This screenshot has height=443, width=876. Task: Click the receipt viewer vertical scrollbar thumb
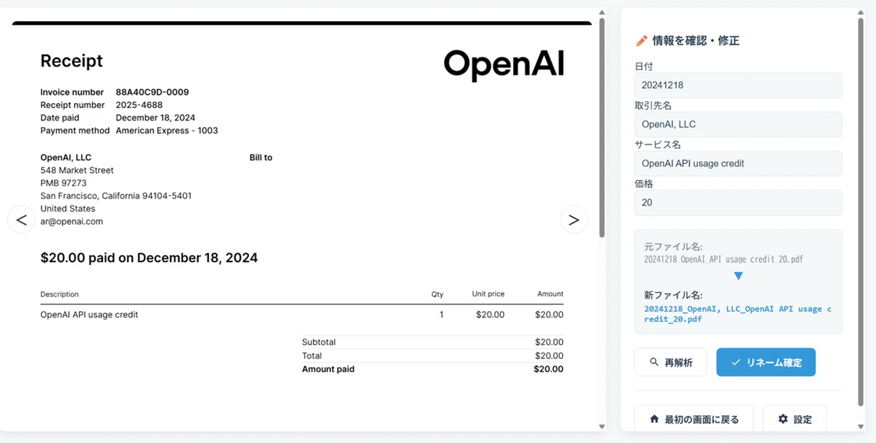point(602,127)
